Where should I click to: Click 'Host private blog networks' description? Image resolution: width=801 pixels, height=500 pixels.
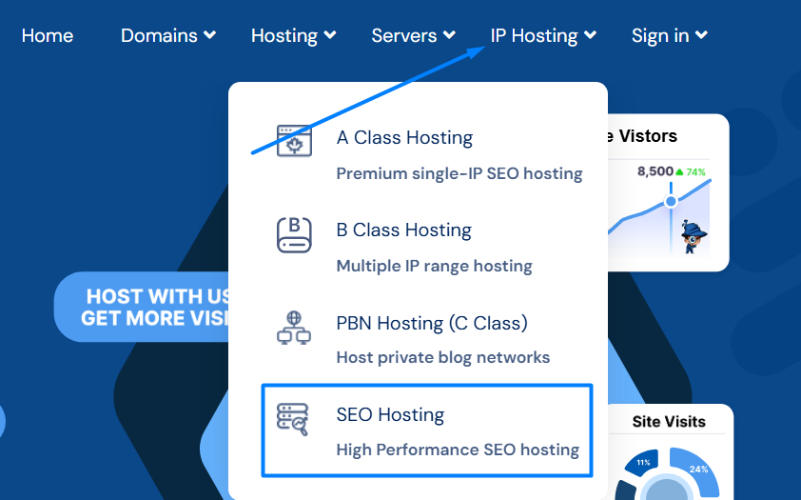(x=443, y=357)
